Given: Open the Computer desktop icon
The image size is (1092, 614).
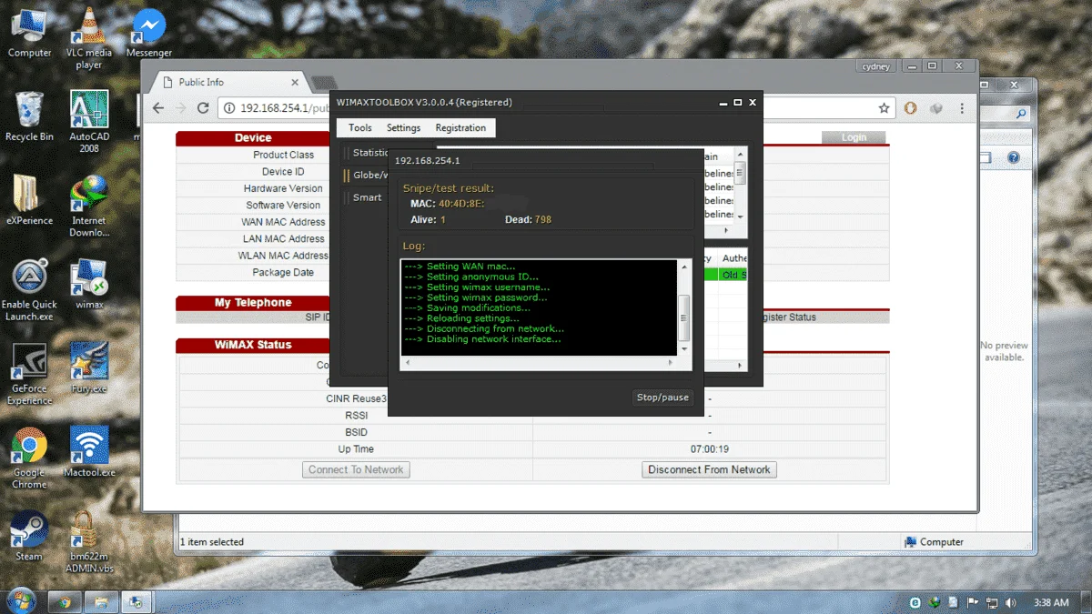Looking at the screenshot, I should [29, 33].
